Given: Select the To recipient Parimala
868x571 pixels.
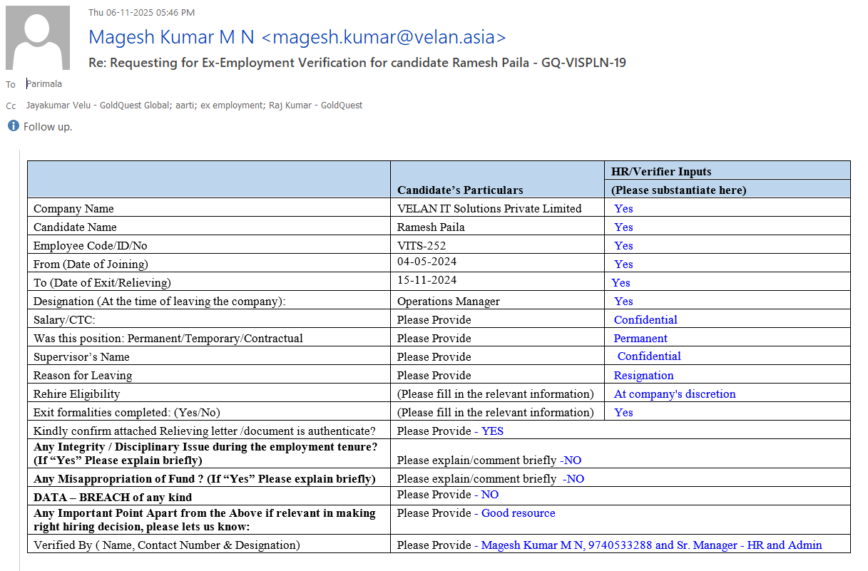Looking at the screenshot, I should (44, 84).
